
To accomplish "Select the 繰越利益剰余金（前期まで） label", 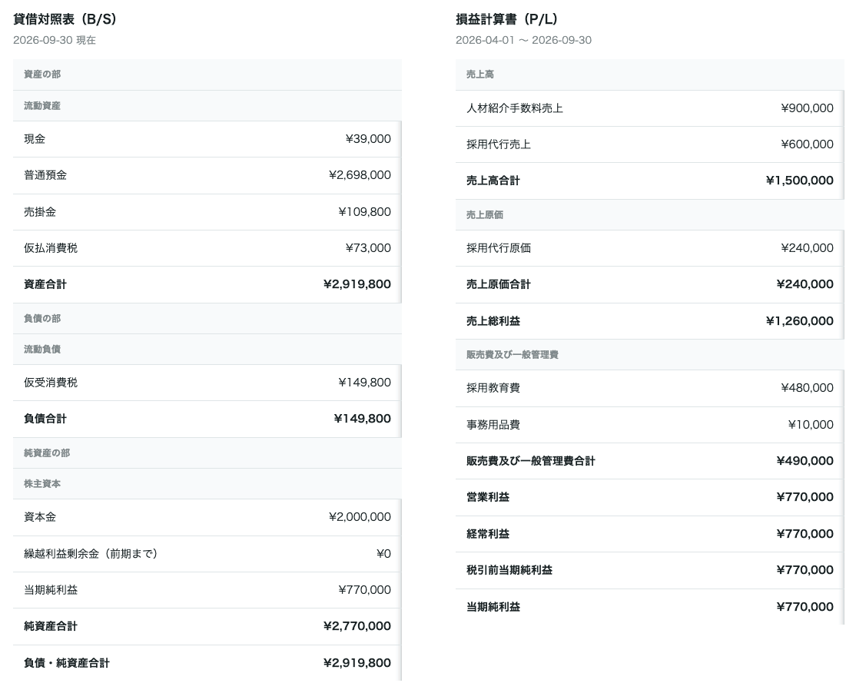I will tap(91, 554).
